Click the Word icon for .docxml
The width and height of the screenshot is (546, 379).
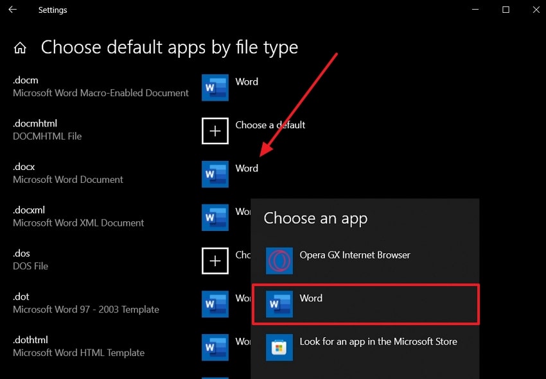tap(215, 217)
